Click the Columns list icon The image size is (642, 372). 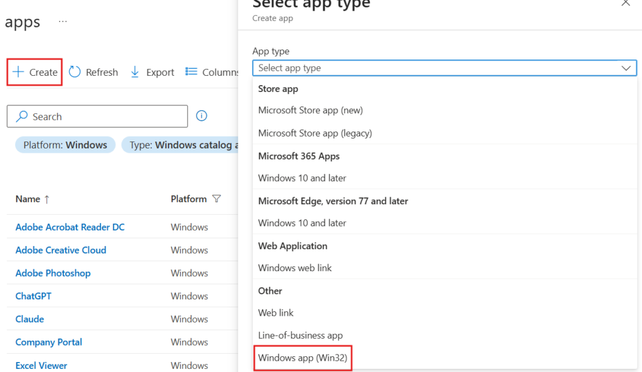point(191,71)
